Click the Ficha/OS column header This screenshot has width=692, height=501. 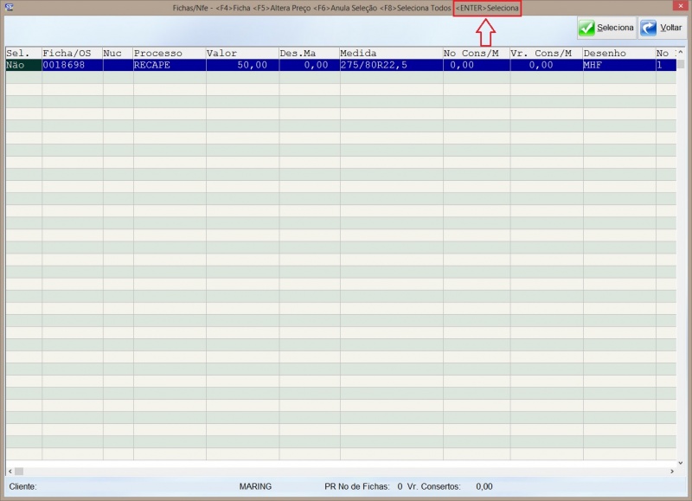click(71, 53)
